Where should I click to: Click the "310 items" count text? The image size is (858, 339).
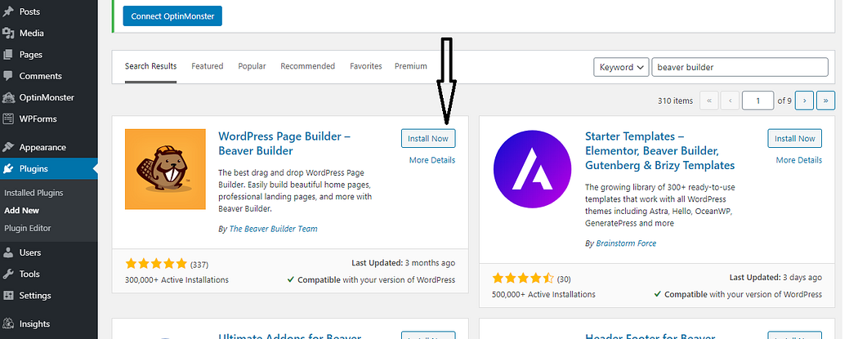(x=675, y=100)
